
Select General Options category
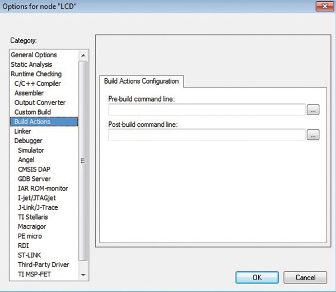pyautogui.click(x=34, y=55)
